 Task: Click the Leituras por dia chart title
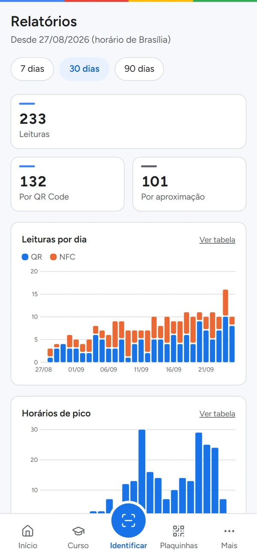(54, 239)
